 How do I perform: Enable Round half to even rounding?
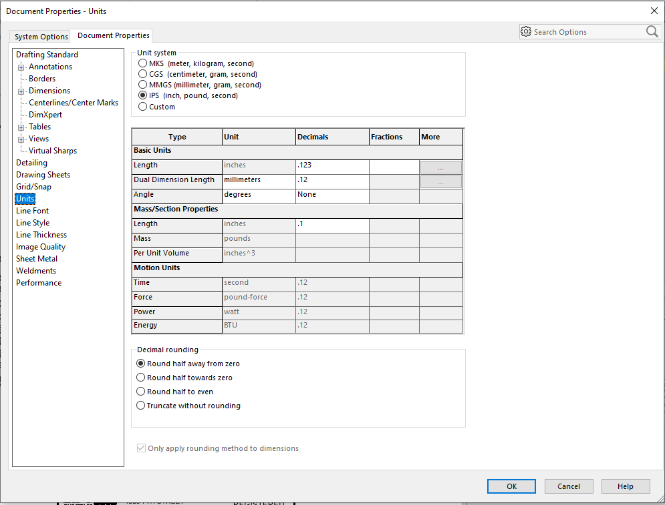[141, 392]
